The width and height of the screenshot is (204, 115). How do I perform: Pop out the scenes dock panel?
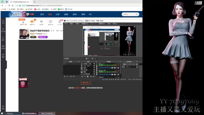[79, 62]
